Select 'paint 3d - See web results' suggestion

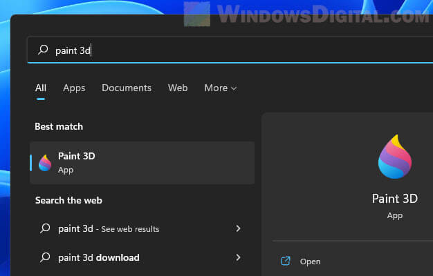(x=142, y=228)
